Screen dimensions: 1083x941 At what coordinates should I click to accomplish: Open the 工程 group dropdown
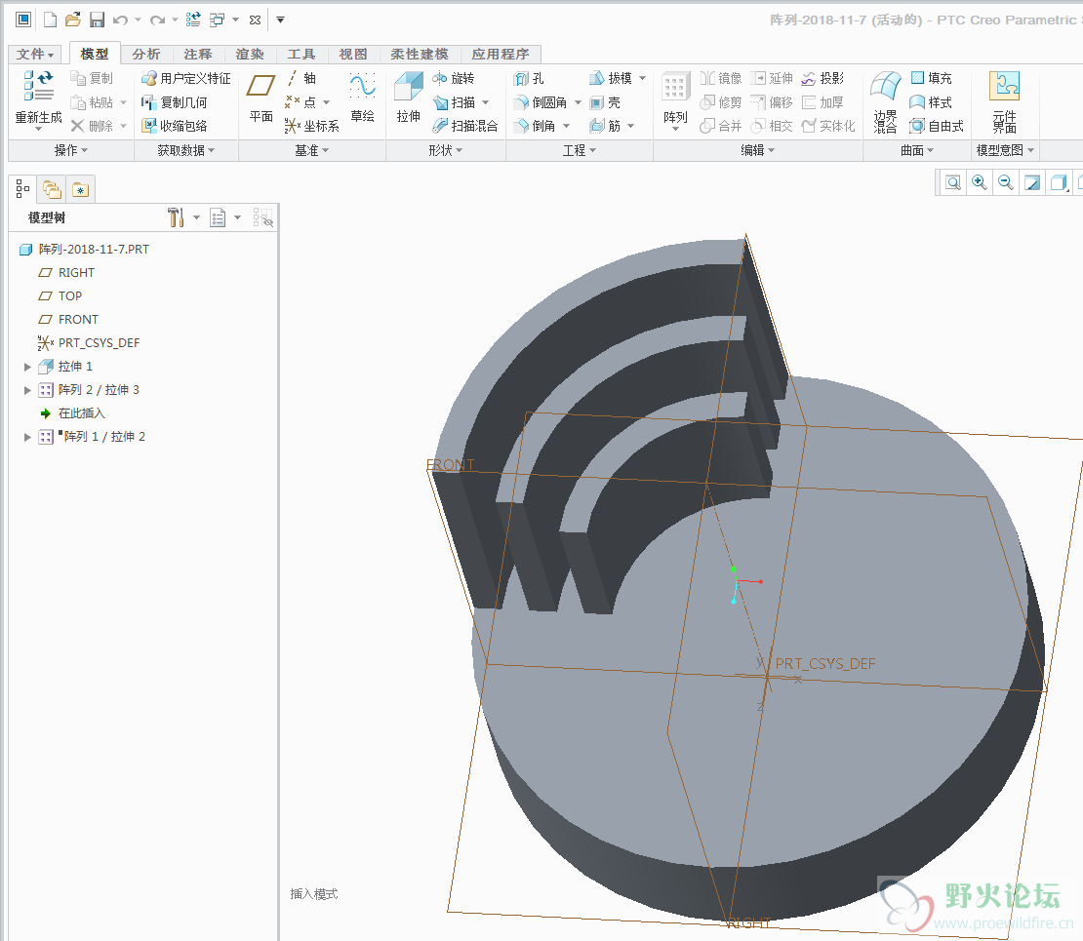(x=579, y=150)
